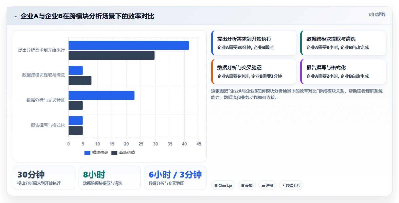Image resolution: width=399 pixels, height=203 pixels.
Task: Open the 报告撰写与格式化 info card
Action: pyautogui.click(x=343, y=72)
